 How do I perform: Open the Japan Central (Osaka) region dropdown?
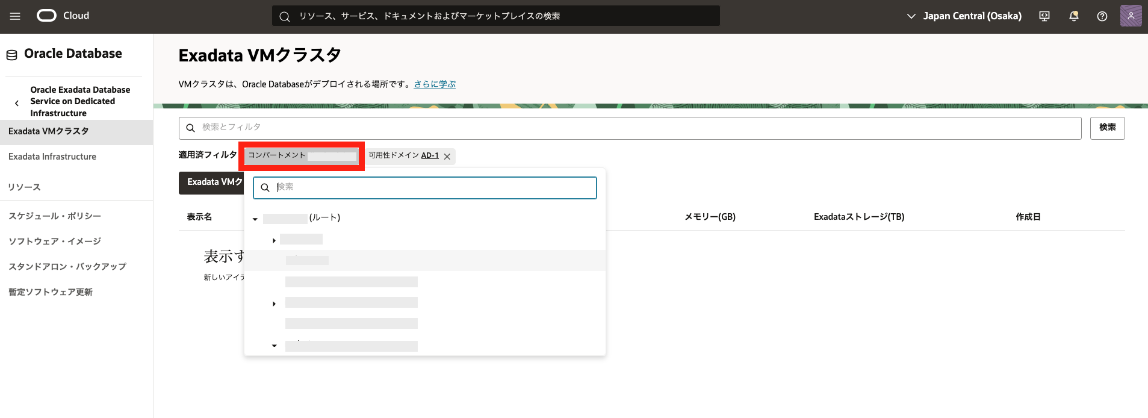964,16
